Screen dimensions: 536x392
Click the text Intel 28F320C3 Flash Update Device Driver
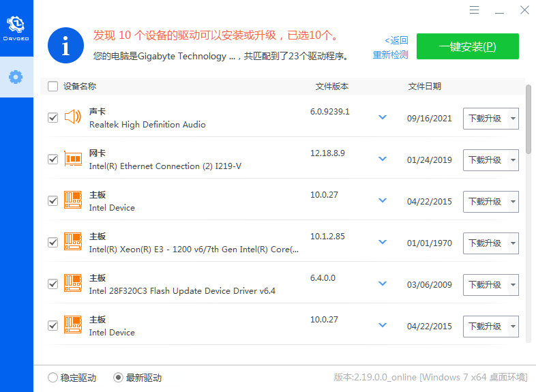click(x=182, y=291)
